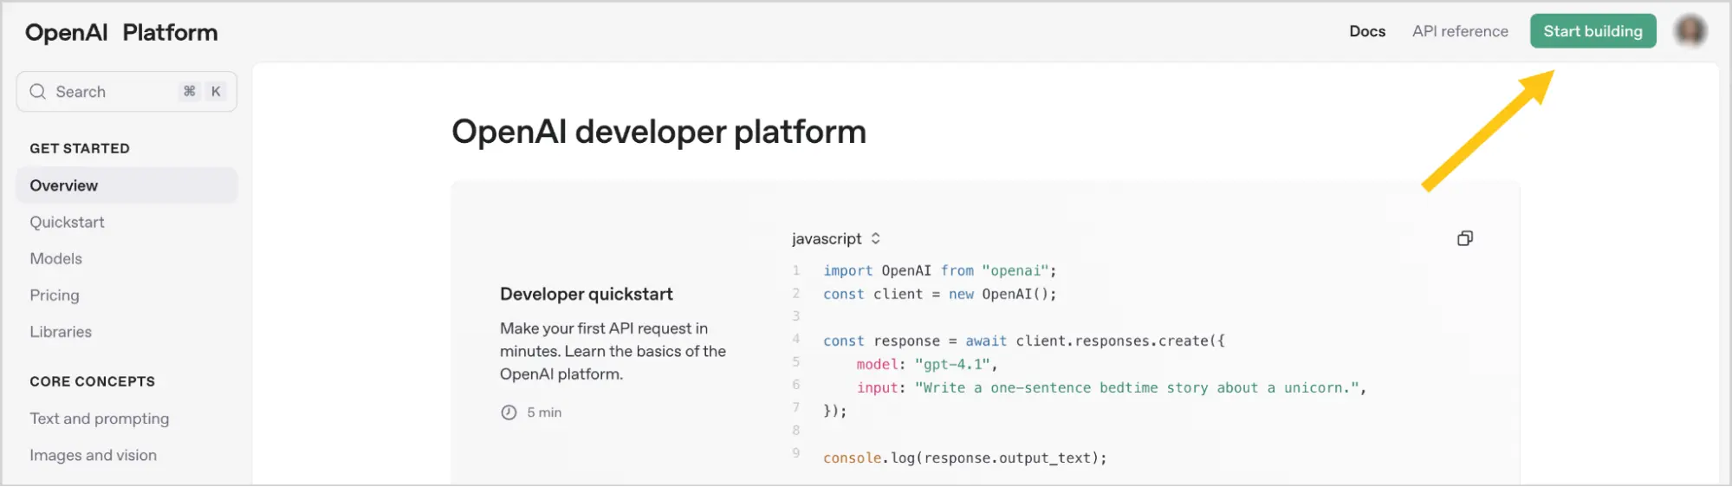Click the Developer quickstart heading
Image resolution: width=1732 pixels, height=487 pixels.
coord(586,294)
